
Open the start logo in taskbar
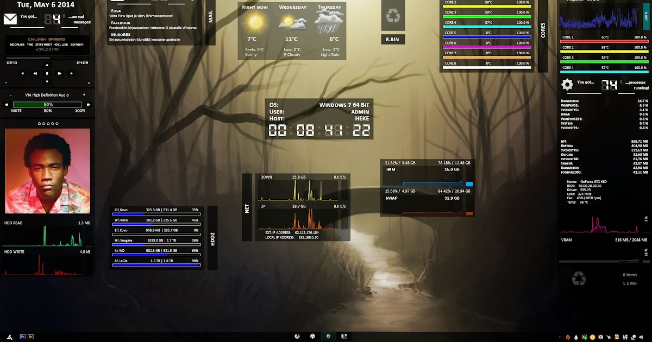pyautogui.click(x=9, y=337)
